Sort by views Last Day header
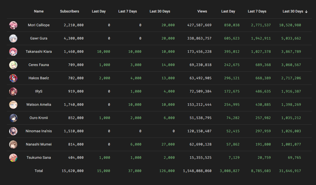 (228, 11)
